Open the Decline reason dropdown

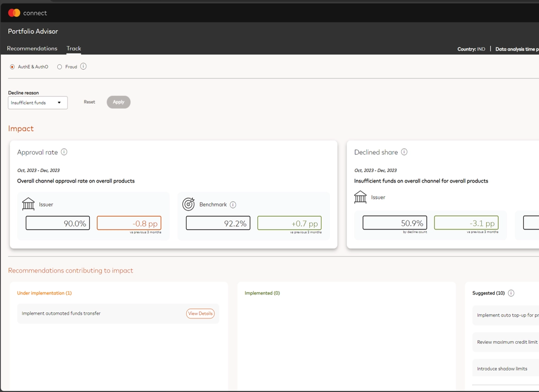[x=38, y=103]
